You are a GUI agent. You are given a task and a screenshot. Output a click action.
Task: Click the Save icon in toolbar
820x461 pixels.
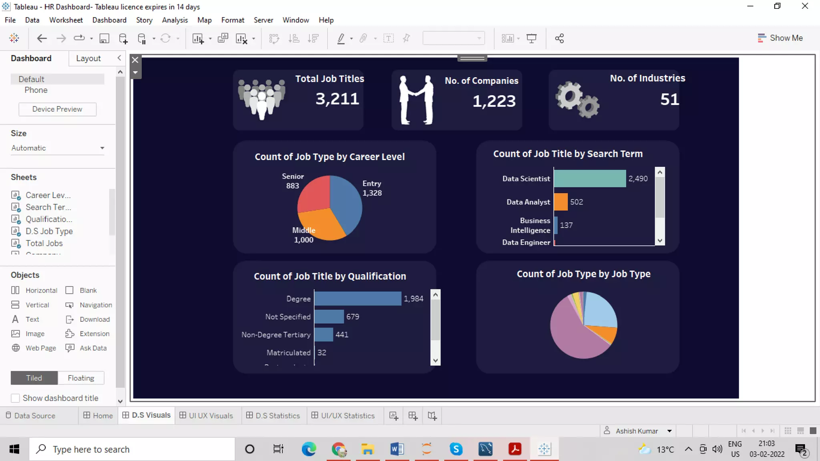tap(104, 38)
